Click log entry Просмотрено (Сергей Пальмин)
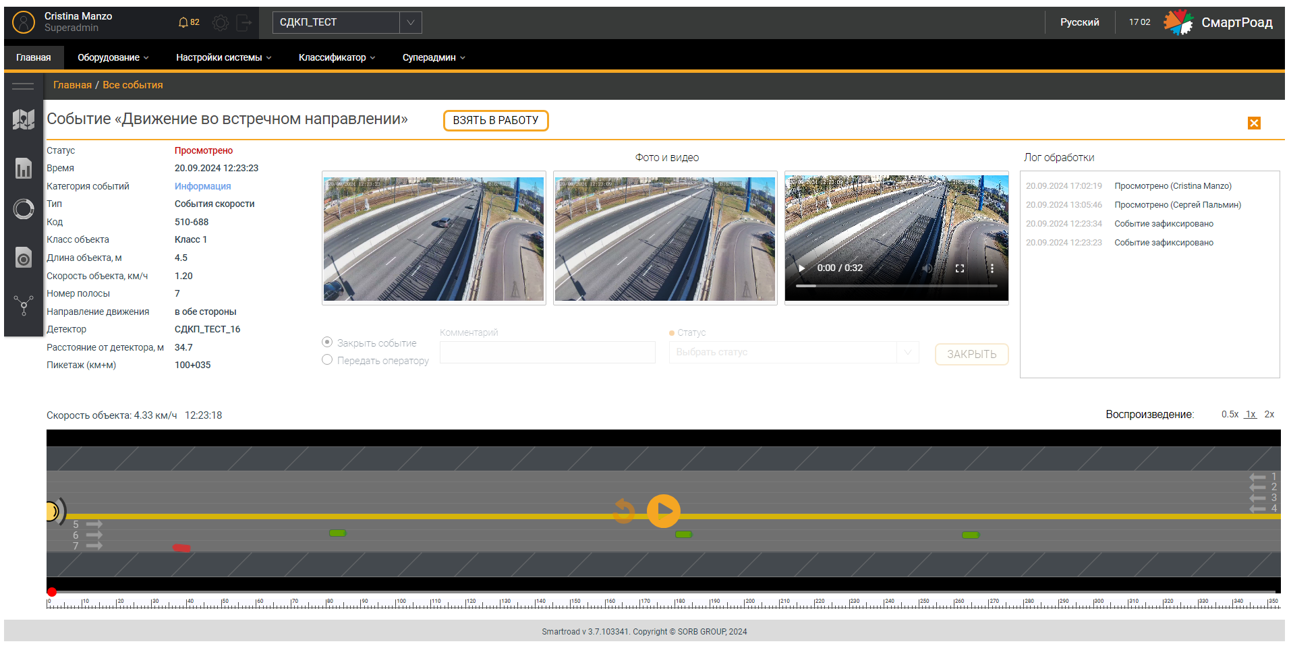This screenshot has height=648, width=1289. 1178,205
